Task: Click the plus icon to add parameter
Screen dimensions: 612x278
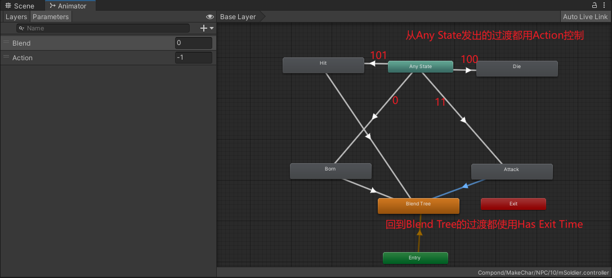Action: [203, 28]
